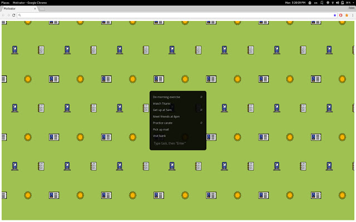Click the battery icon in system tray

point(343,3)
